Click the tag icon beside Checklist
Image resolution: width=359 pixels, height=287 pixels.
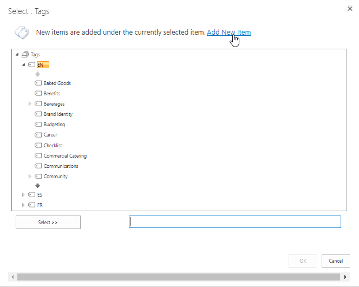click(38, 145)
